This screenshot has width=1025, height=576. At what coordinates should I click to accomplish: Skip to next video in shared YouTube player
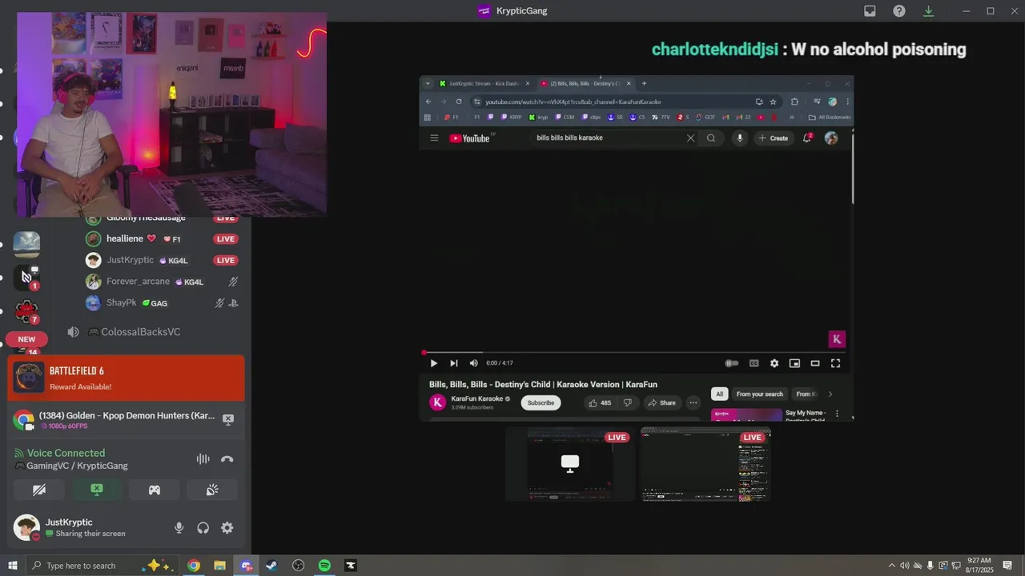[453, 363]
